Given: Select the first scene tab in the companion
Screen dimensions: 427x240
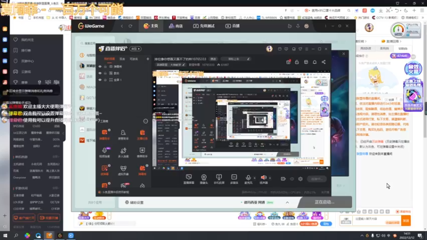Looking at the screenshot, I should coord(109,59).
